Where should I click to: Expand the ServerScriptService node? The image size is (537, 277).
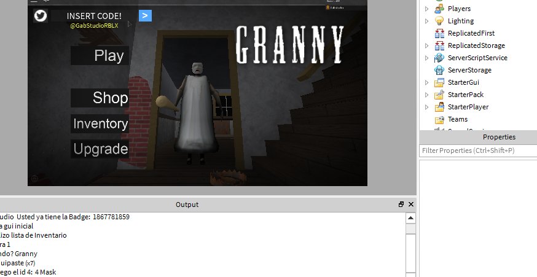click(427, 58)
